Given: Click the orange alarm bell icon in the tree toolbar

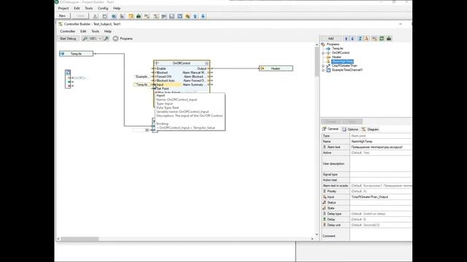Looking at the screenshot, I should tap(366, 39).
